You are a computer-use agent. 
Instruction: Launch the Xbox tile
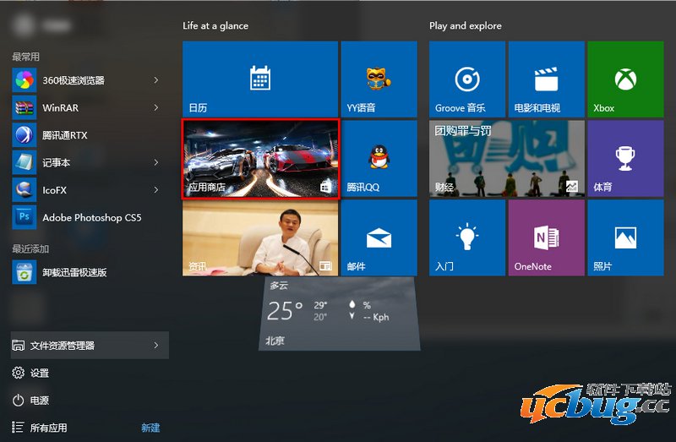tap(624, 79)
